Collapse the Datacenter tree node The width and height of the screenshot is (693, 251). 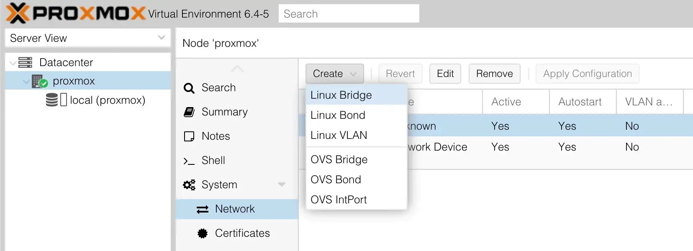coord(13,63)
